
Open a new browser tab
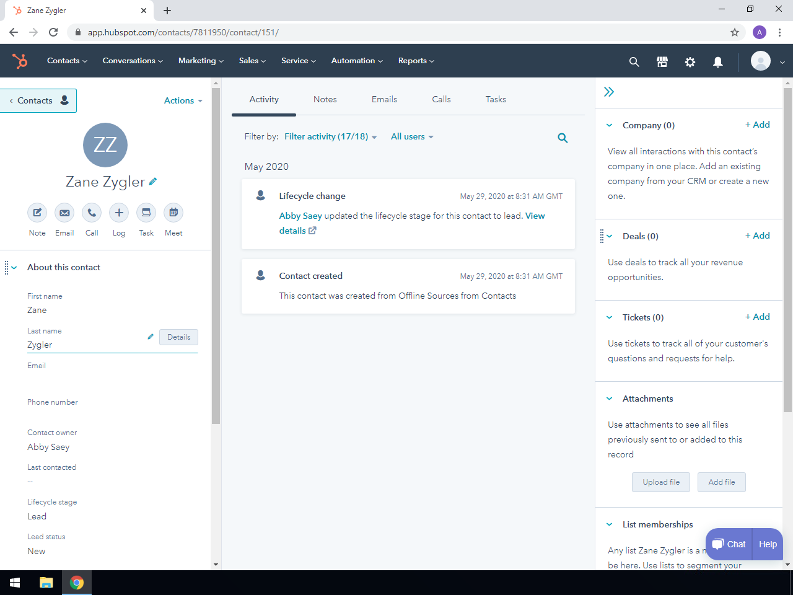click(167, 11)
